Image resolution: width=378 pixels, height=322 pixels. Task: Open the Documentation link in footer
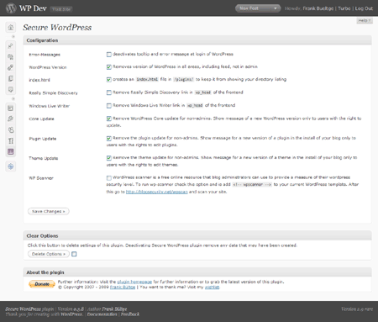102,314
